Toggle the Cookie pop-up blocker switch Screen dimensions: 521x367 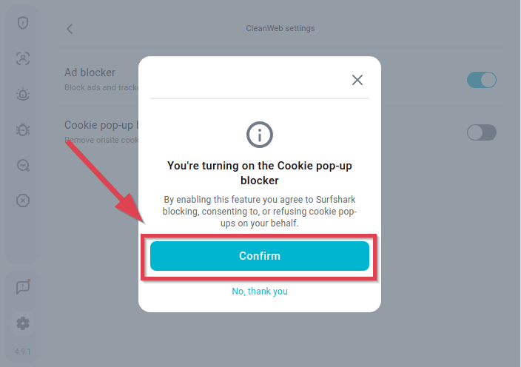[x=481, y=132]
